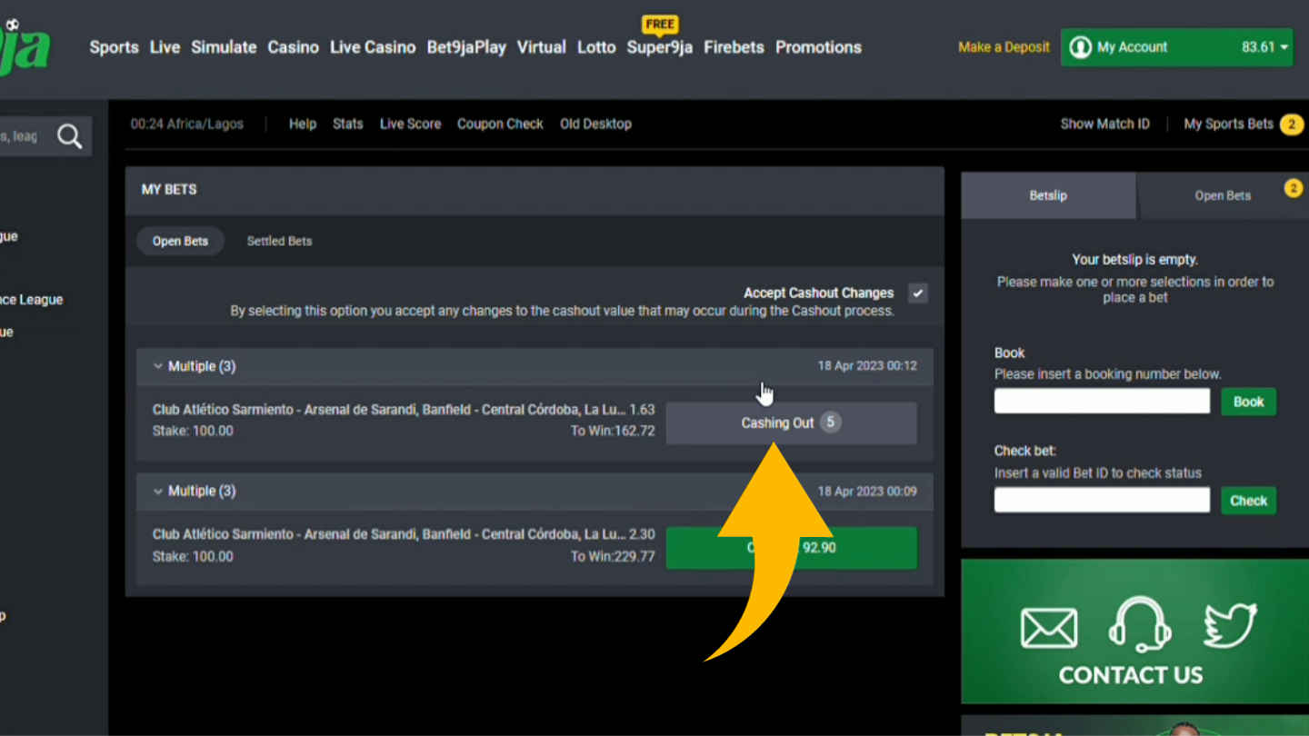The image size is (1309, 736).
Task: Click Show Match ID
Action: [x=1104, y=124]
